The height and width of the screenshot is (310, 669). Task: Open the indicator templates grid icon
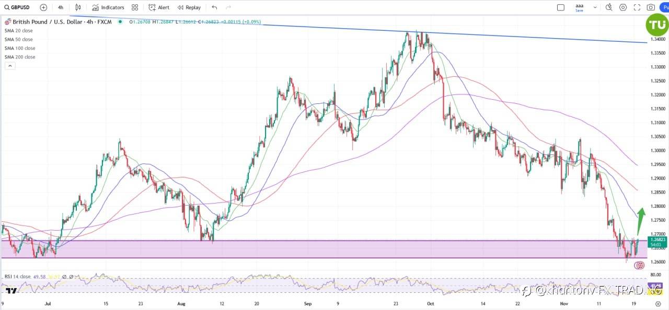135,7
